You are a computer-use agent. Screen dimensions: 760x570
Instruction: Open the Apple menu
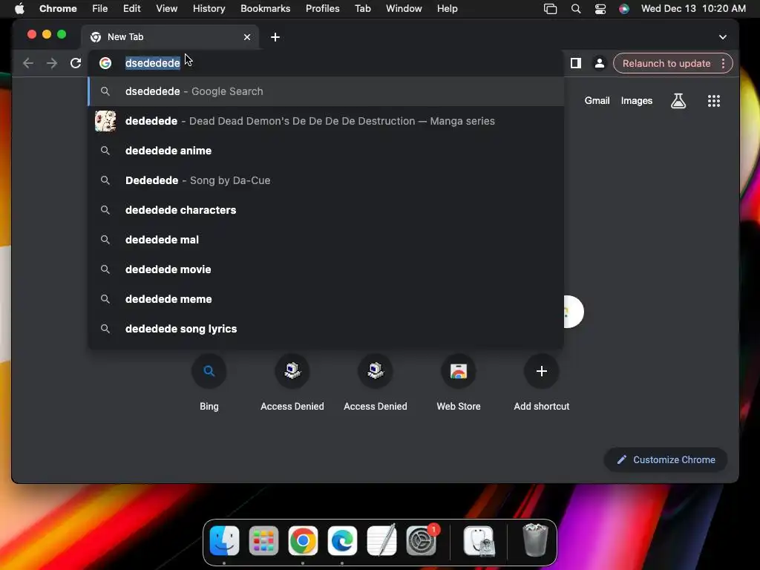(x=19, y=9)
